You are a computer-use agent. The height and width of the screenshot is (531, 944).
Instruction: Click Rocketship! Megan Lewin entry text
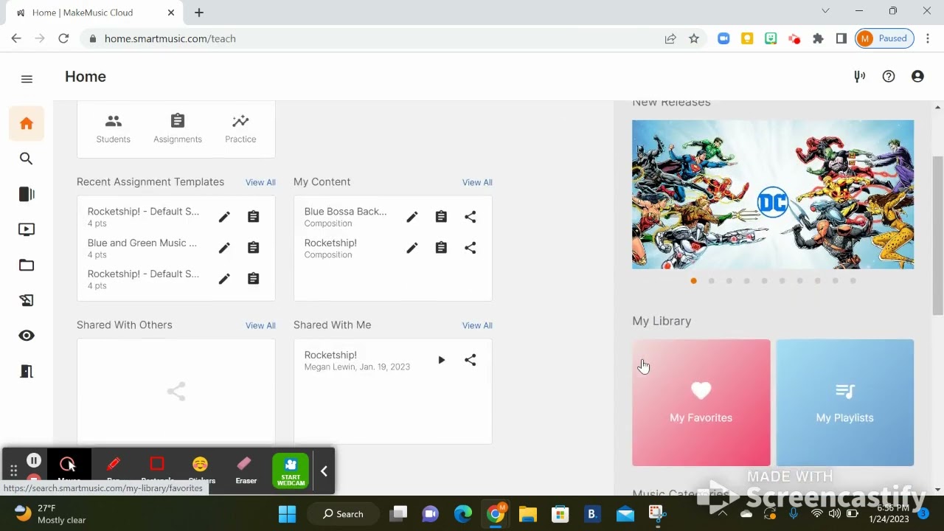(x=357, y=361)
